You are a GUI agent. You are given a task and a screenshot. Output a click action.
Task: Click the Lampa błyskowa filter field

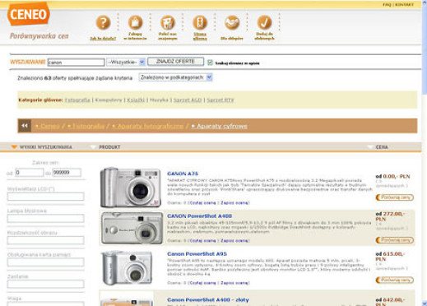pyautogui.click(x=45, y=218)
